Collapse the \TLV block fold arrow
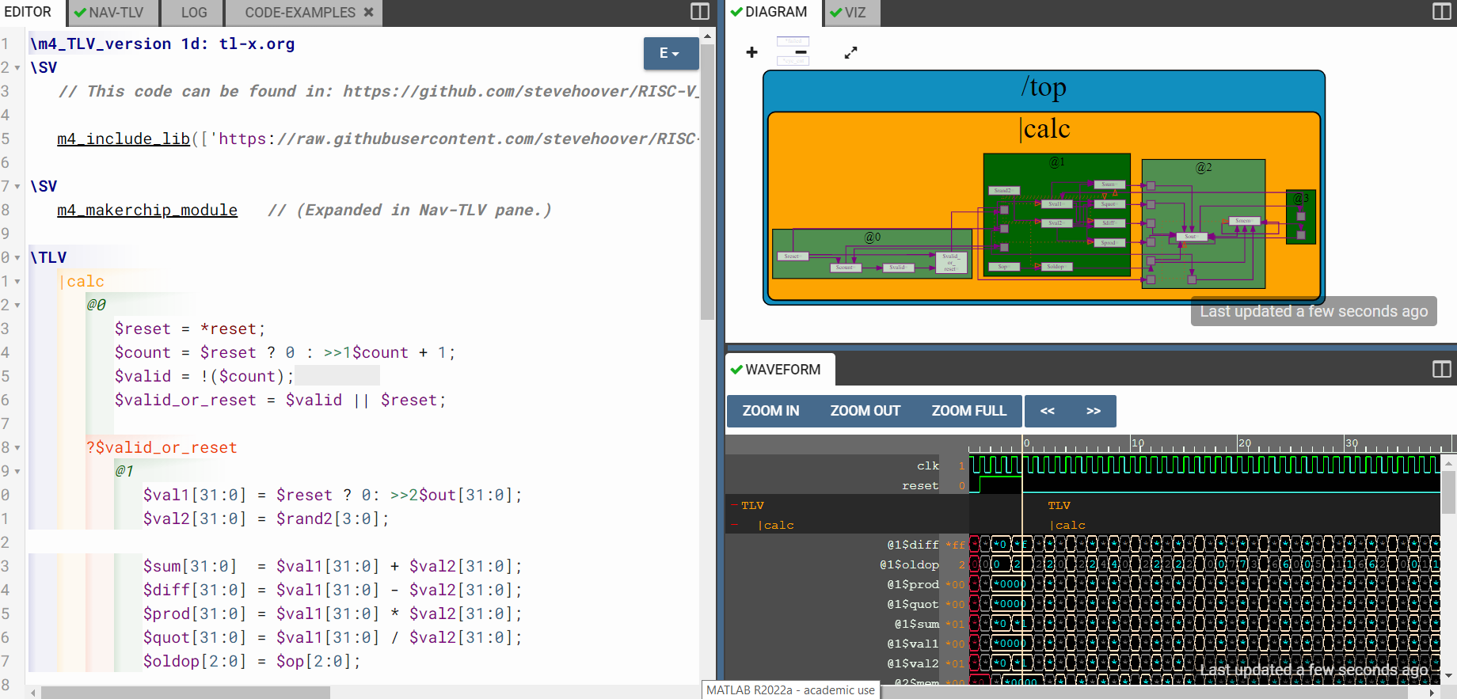 tap(17, 258)
